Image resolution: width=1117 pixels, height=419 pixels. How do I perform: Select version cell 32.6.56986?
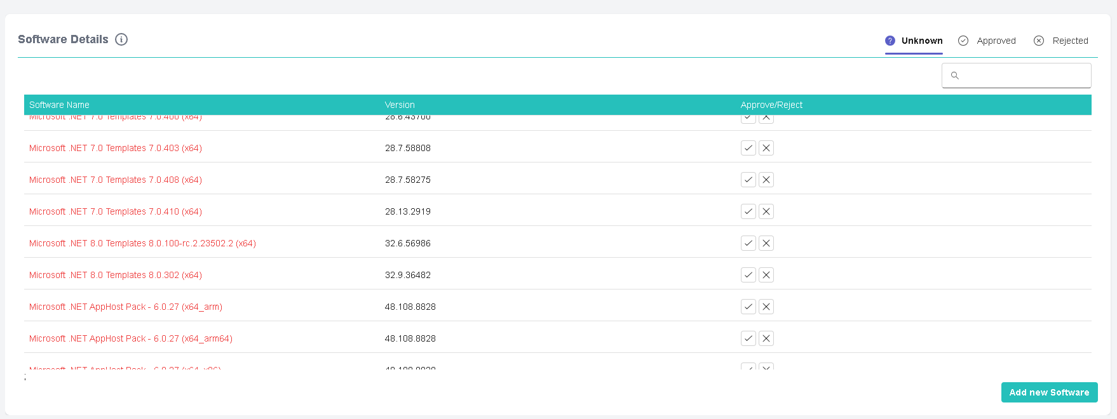(x=408, y=243)
